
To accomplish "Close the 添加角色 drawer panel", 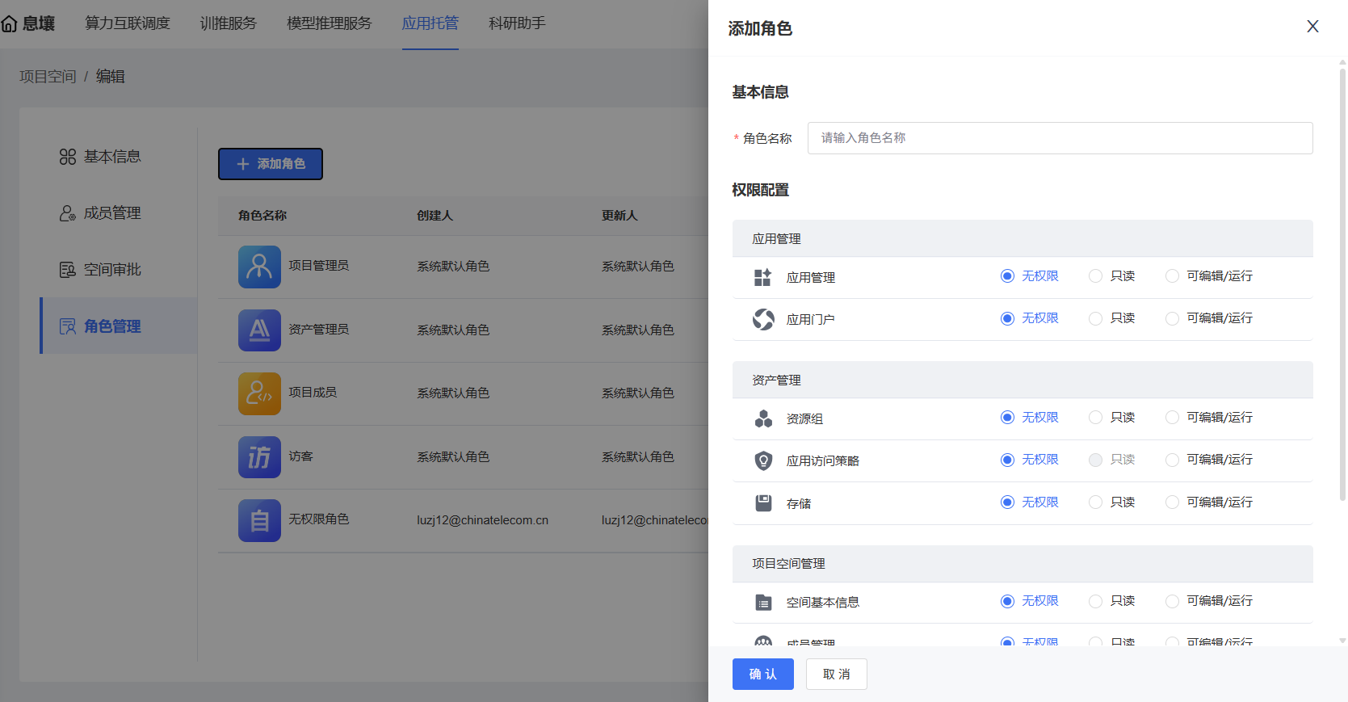I will (1312, 27).
